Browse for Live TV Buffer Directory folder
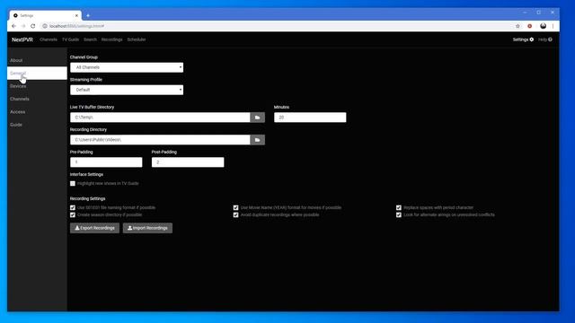This screenshot has width=575, height=323. 258,118
